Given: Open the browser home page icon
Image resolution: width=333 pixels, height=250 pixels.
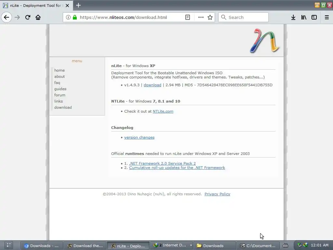Looking at the screenshot, I should coord(38,17).
